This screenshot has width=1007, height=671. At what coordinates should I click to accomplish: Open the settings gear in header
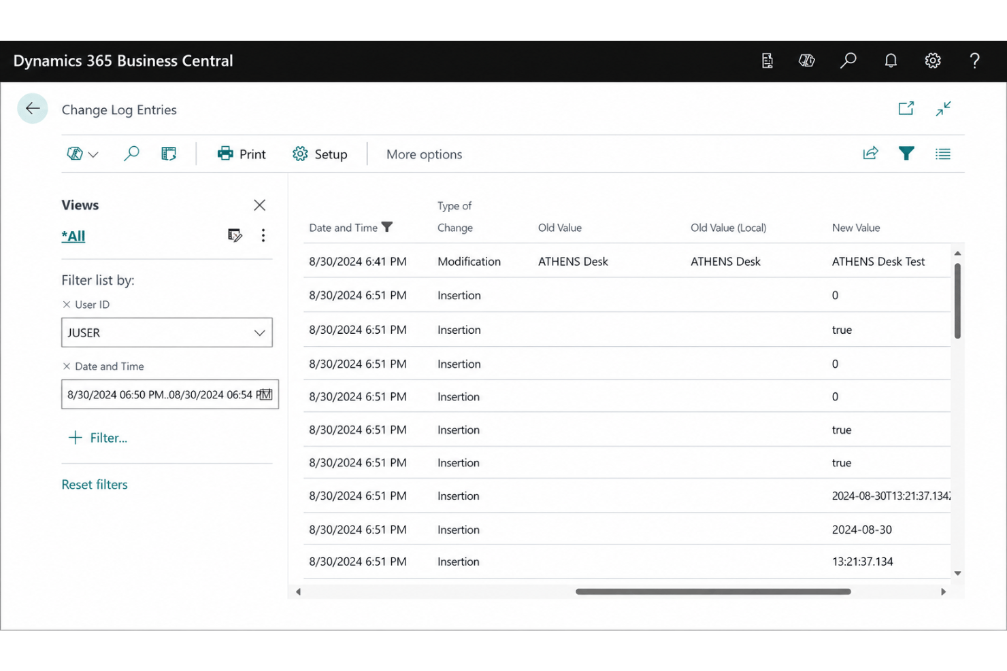click(933, 61)
